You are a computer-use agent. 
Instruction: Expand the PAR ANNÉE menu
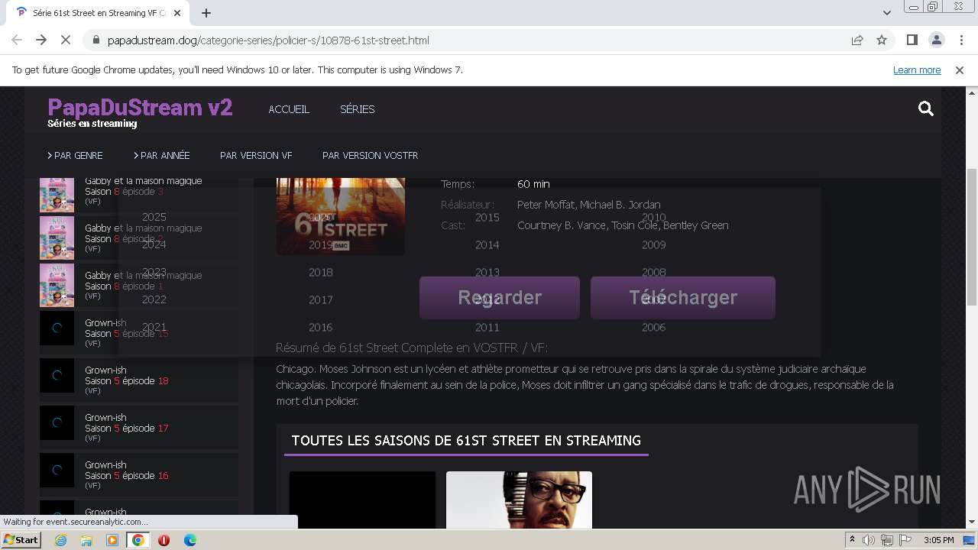click(161, 155)
